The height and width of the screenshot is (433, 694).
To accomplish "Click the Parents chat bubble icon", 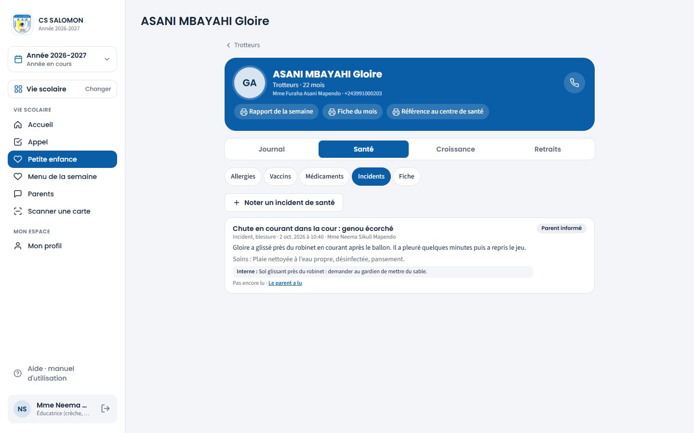I will tap(18, 194).
